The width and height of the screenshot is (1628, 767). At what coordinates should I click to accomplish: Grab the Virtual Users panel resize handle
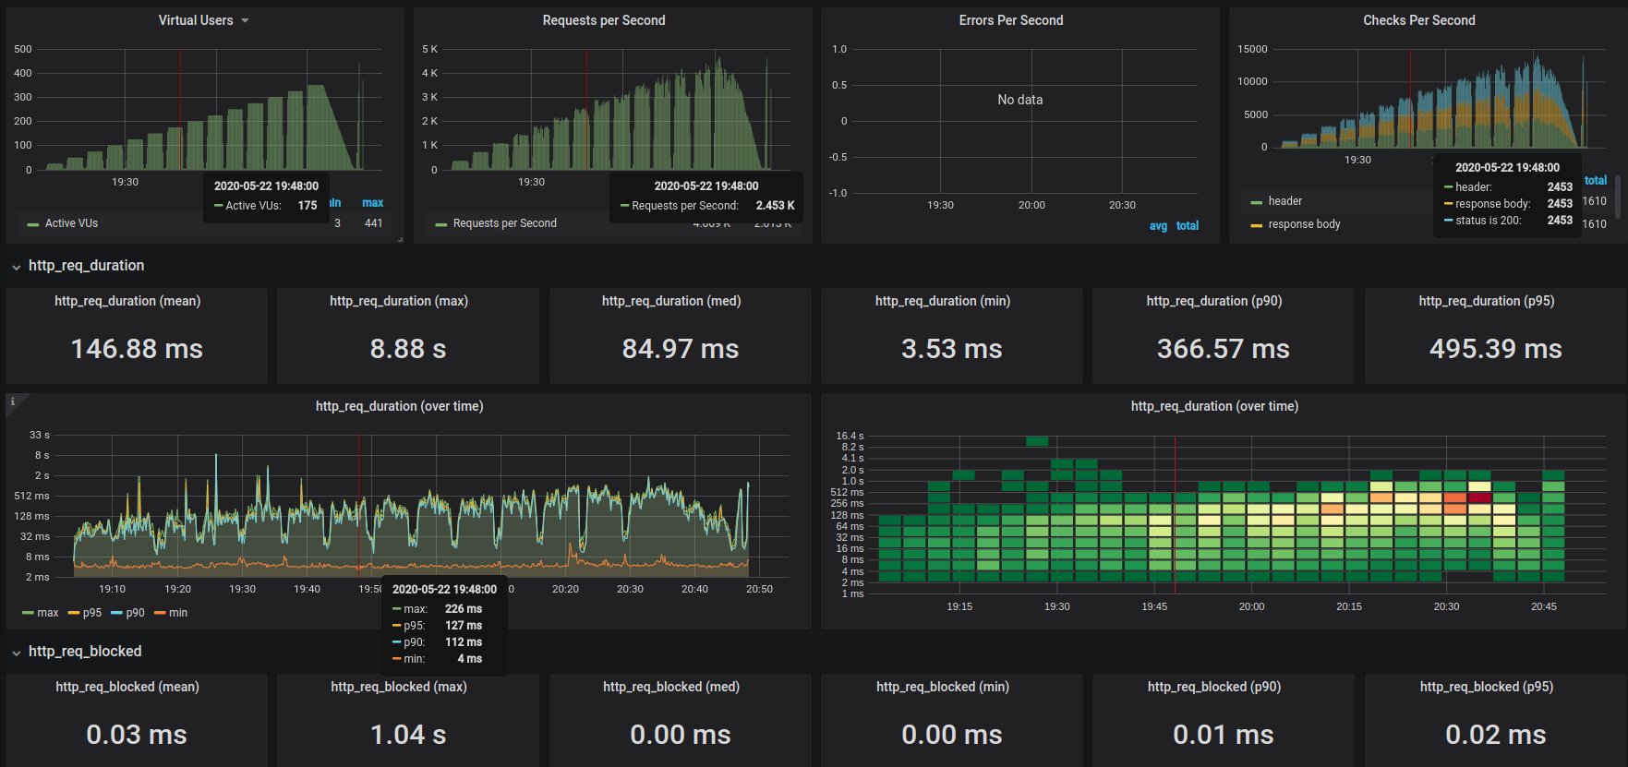pos(400,240)
